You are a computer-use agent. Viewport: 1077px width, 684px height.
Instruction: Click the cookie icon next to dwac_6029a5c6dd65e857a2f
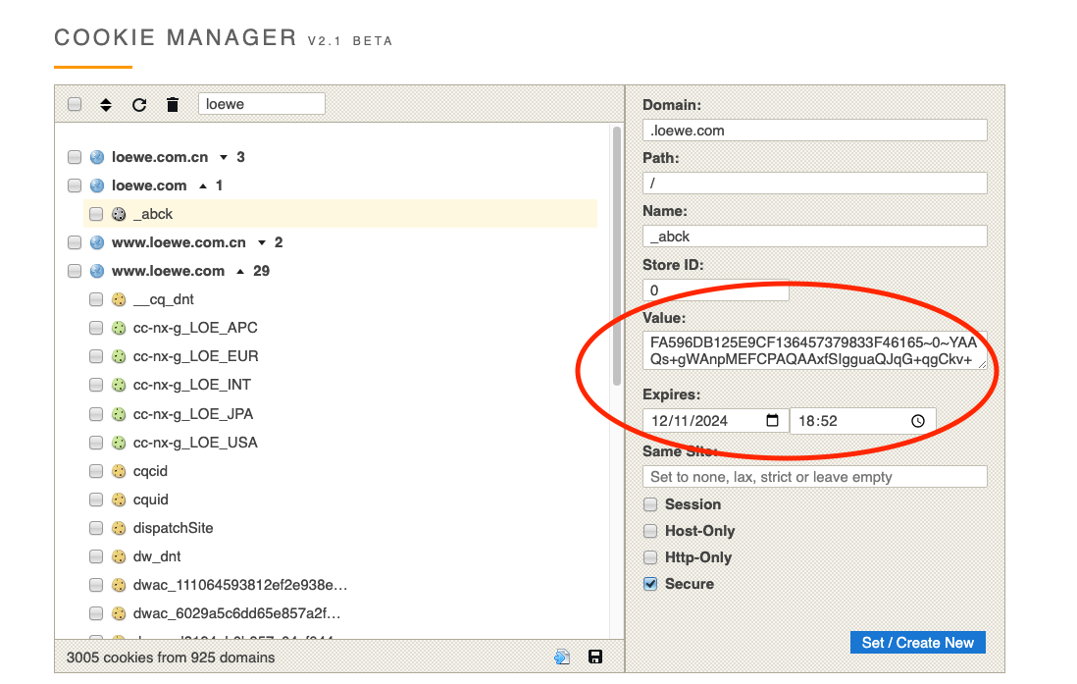[119, 613]
